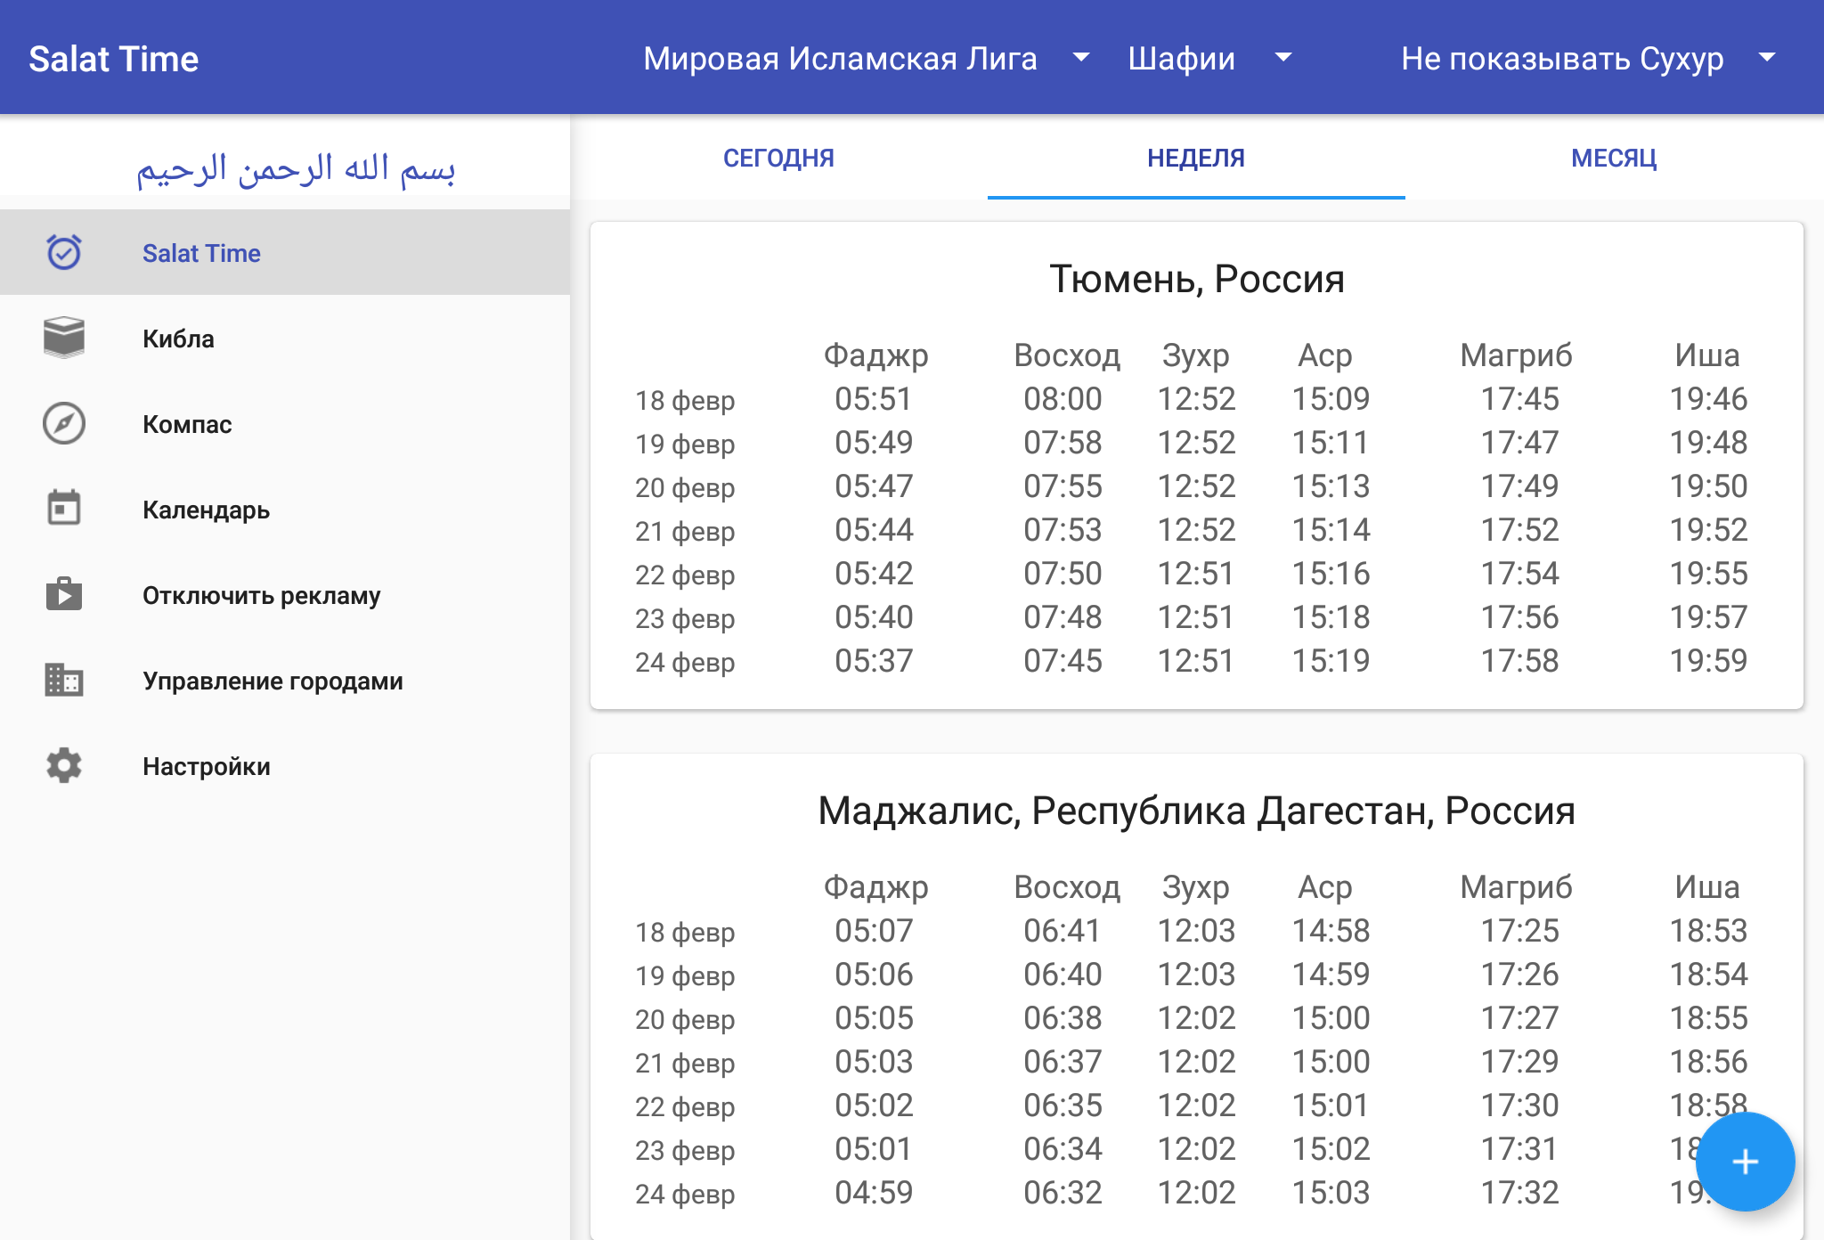Select Отключить рекламу menu entry
Viewport: 1824px width, 1240px height.
pos(261,595)
